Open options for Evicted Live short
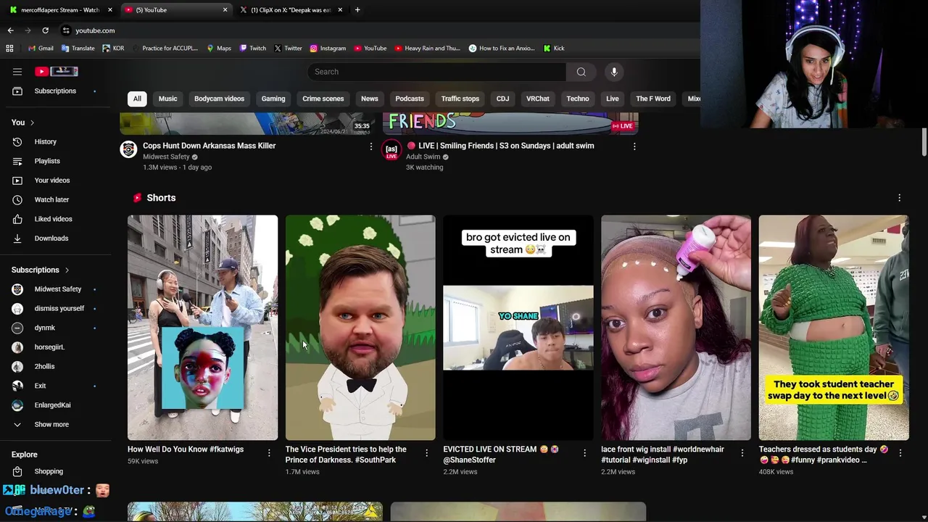 click(584, 453)
